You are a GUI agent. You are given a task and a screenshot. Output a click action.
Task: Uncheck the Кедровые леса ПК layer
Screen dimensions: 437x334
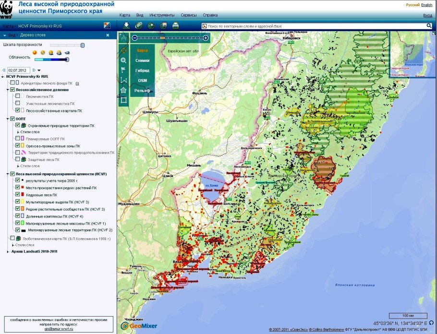18,195
